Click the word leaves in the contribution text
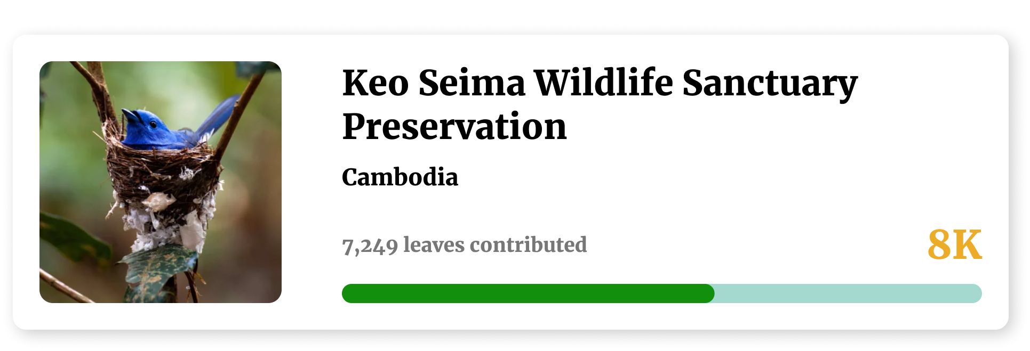Image resolution: width=1030 pixels, height=351 pixels. click(x=434, y=245)
